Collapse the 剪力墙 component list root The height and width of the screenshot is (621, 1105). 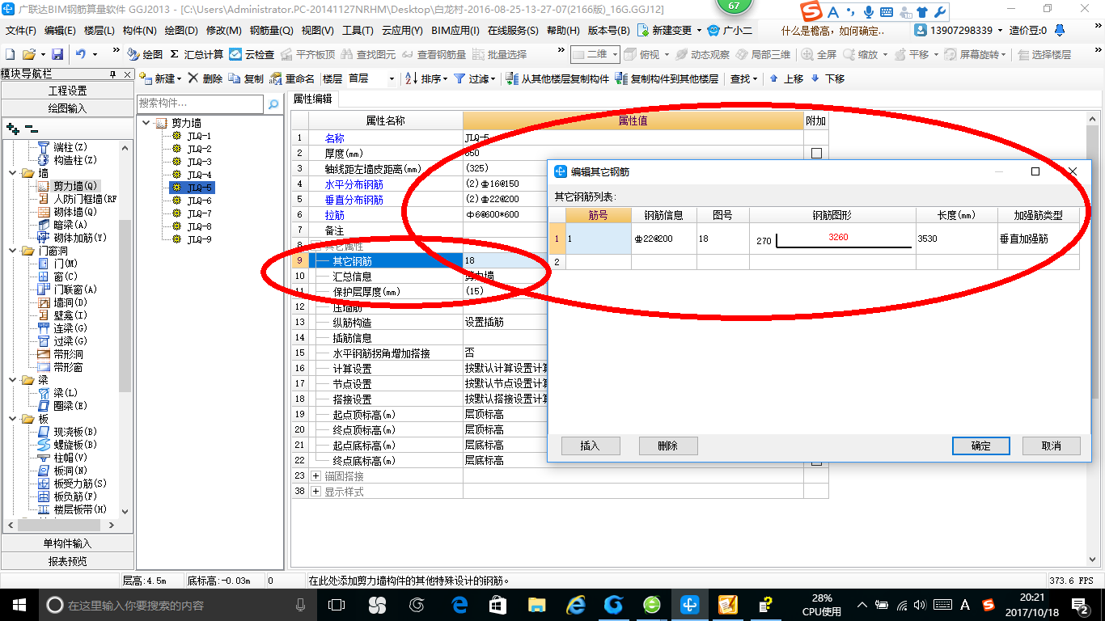coord(146,123)
